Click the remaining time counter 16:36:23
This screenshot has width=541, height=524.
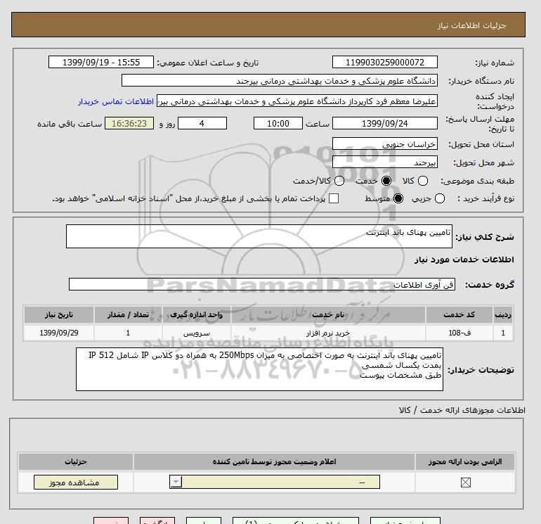(x=129, y=123)
